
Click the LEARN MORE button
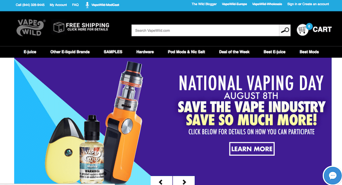tap(252, 149)
